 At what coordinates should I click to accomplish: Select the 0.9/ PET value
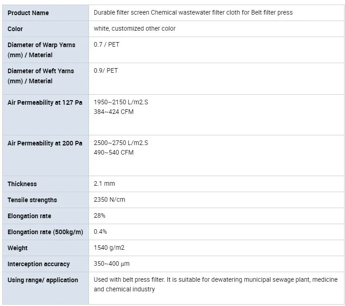105,70
